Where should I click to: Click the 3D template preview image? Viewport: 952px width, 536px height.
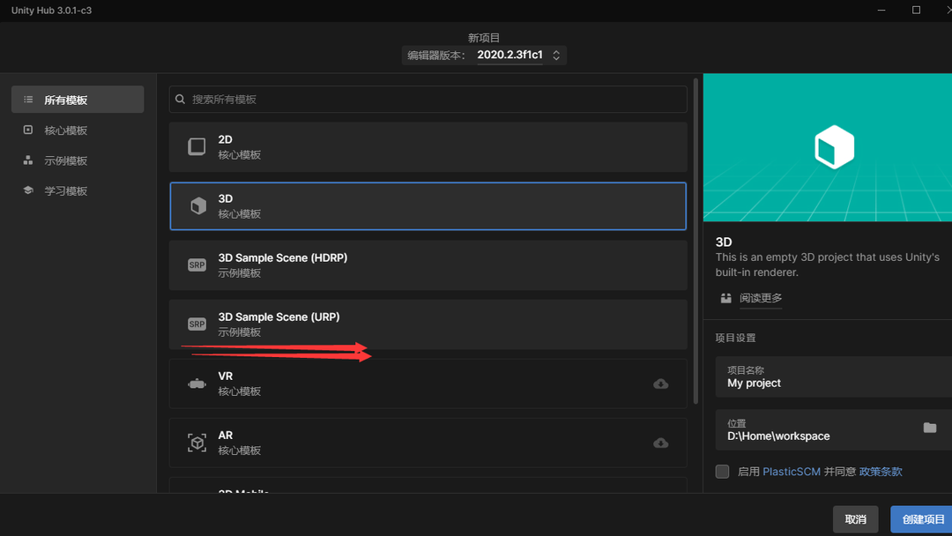click(x=828, y=147)
